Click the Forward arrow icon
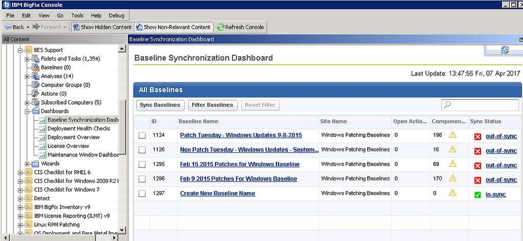Image resolution: width=523 pixels, height=241 pixels. [x=36, y=27]
